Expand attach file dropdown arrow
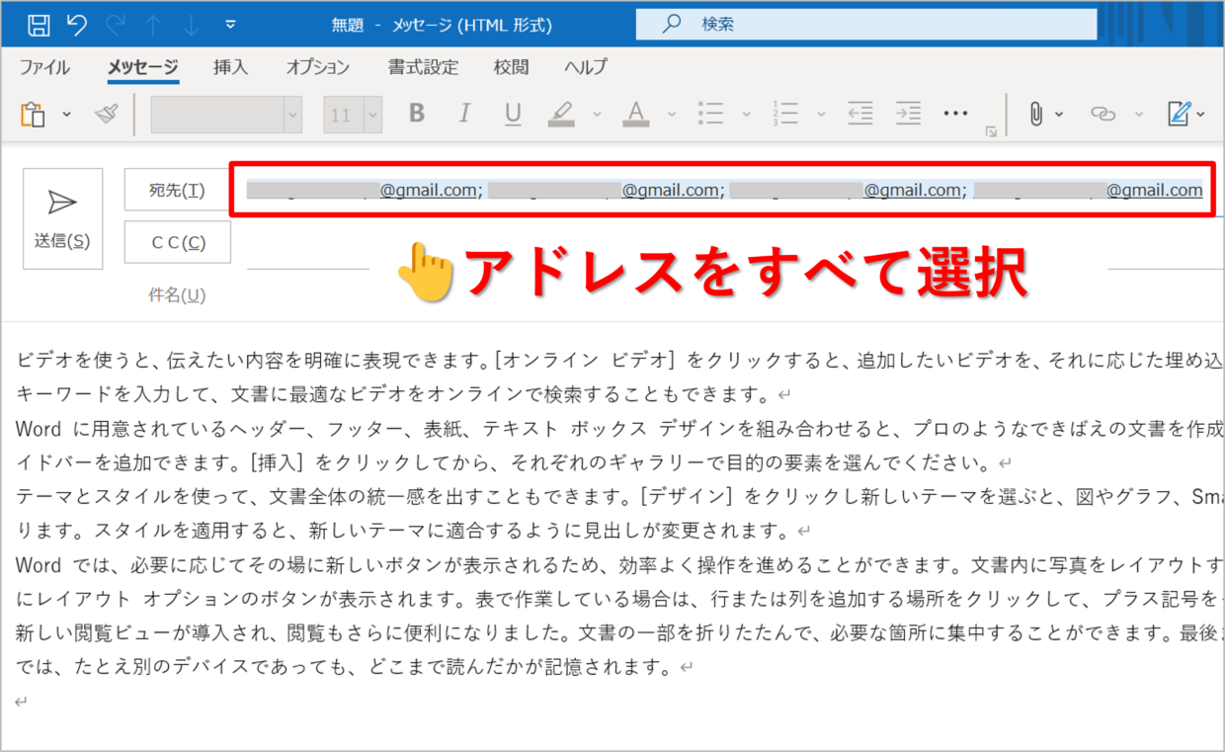This screenshot has width=1225, height=752. (1060, 115)
